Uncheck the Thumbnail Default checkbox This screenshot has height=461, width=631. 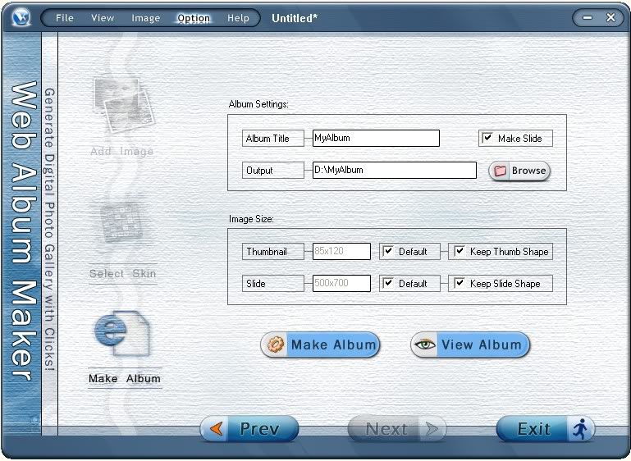click(x=388, y=252)
